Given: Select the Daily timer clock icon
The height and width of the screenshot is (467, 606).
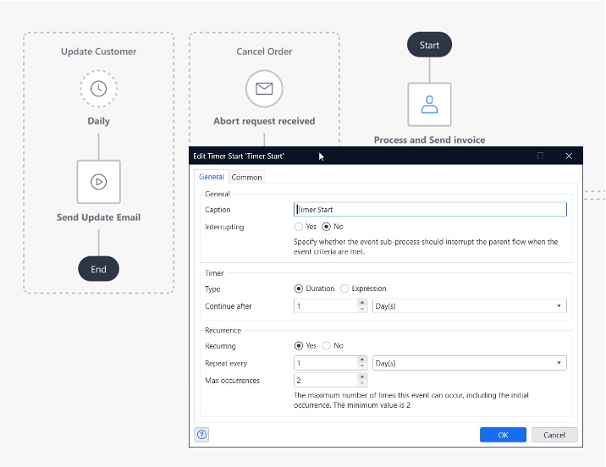Looking at the screenshot, I should (98, 89).
